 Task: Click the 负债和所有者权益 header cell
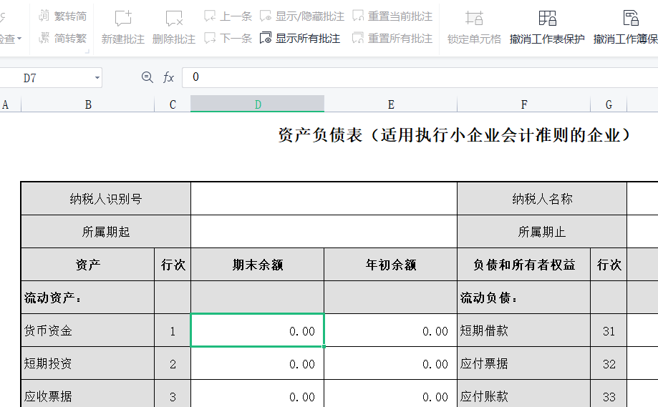pyautogui.click(x=523, y=265)
